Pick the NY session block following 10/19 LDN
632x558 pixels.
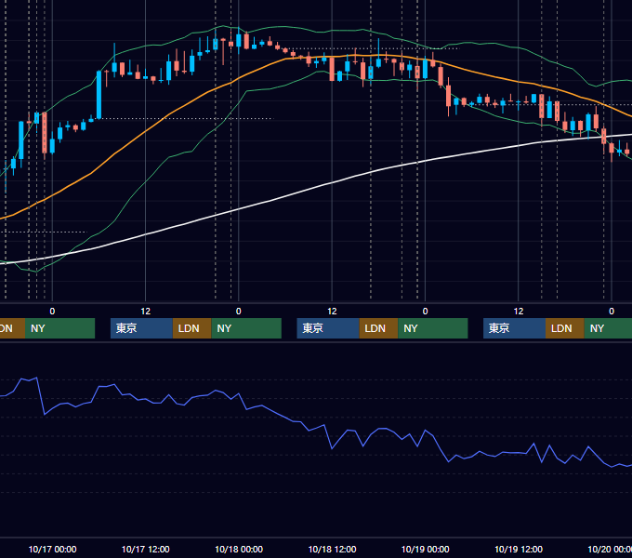coord(608,328)
